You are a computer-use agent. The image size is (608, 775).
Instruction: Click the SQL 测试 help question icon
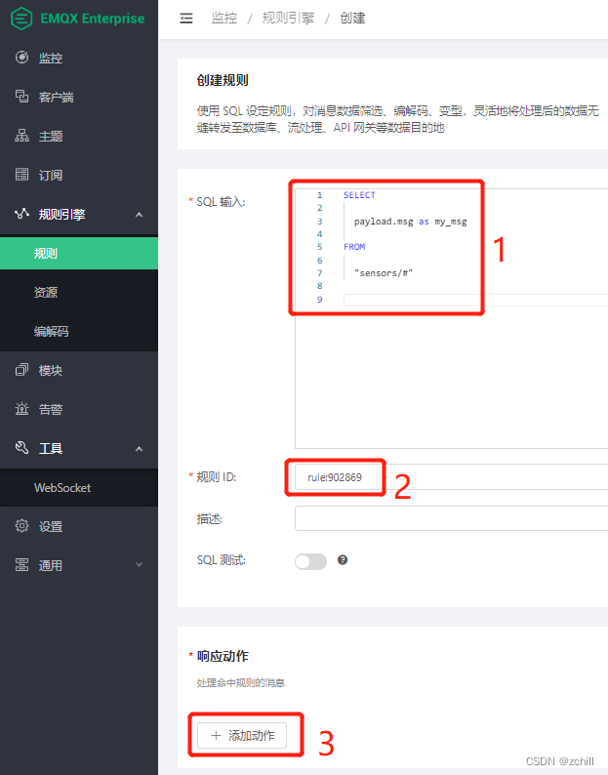[x=343, y=560]
